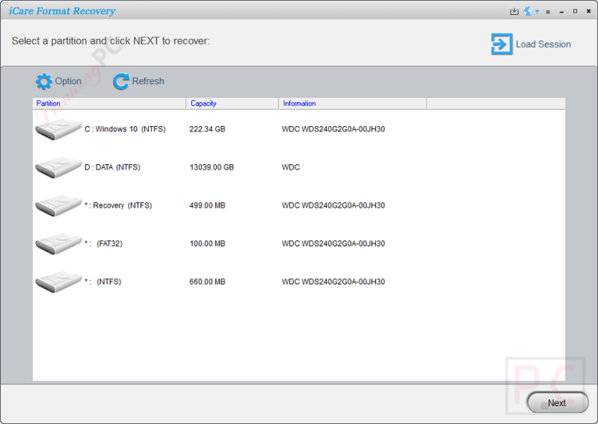Image resolution: width=598 pixels, height=424 pixels.
Task: Select the Recovery partition drive icon
Action: coord(58,206)
